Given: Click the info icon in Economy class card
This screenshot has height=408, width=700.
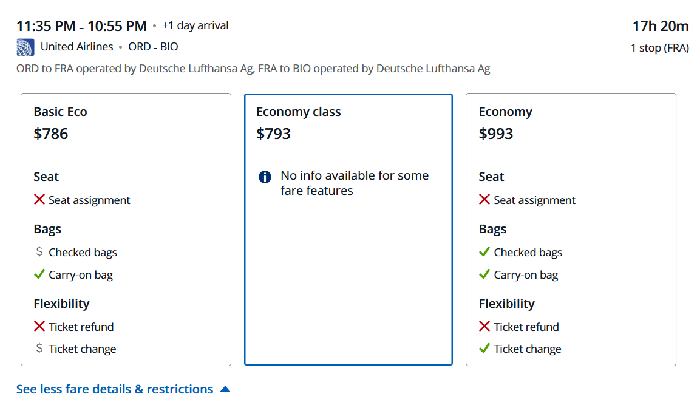Looking at the screenshot, I should (265, 177).
